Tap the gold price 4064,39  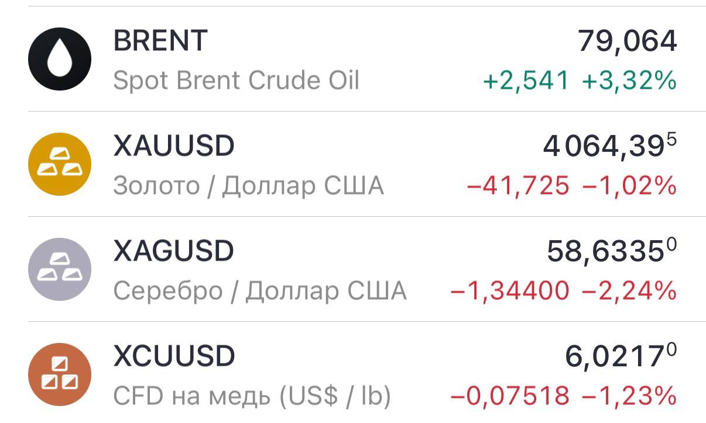click(610, 146)
